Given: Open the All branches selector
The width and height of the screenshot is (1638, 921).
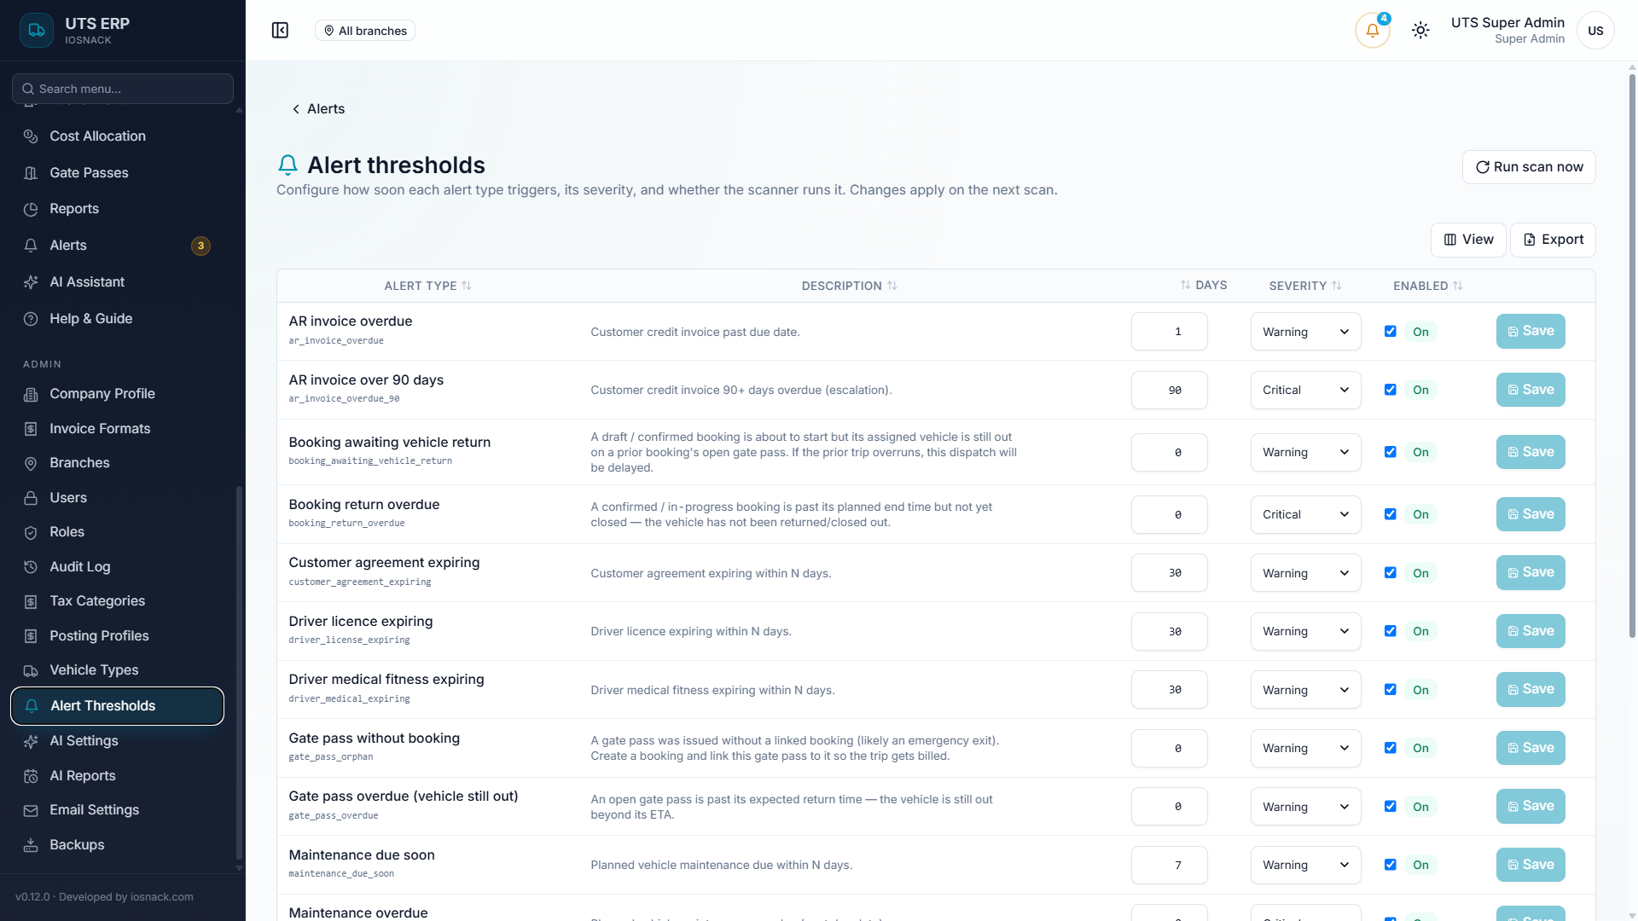Looking at the screenshot, I should (x=365, y=31).
